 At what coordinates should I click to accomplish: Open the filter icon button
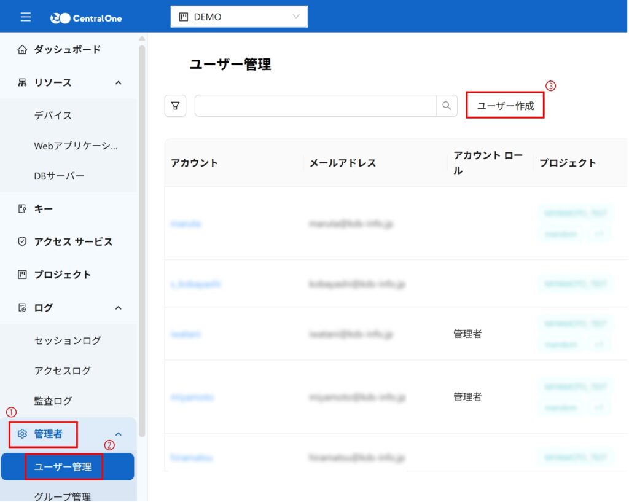tap(175, 106)
